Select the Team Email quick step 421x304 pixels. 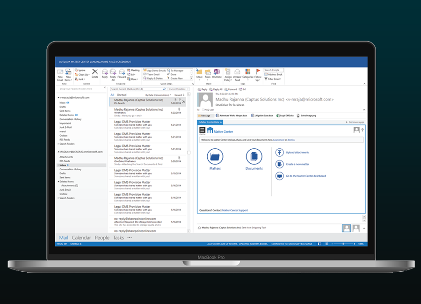(152, 74)
